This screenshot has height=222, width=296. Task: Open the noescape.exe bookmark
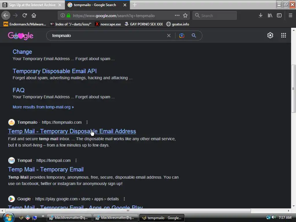pos(108,24)
